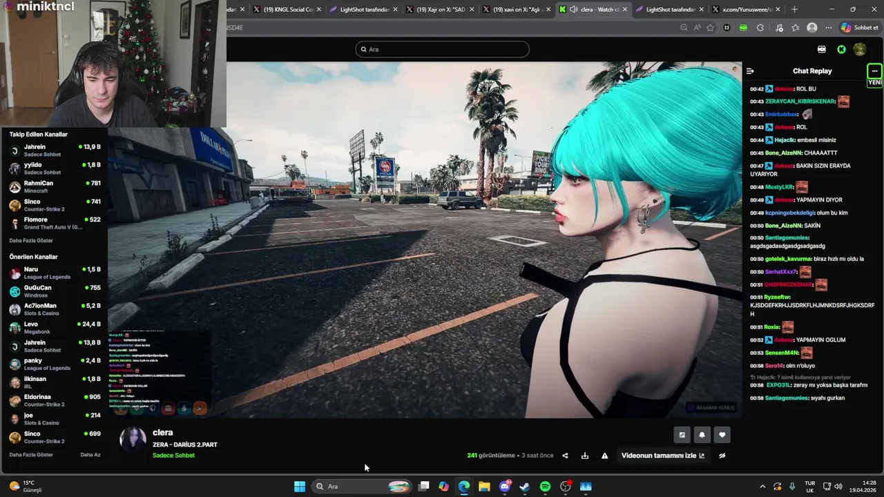Image resolution: width=884 pixels, height=497 pixels.
Task: Open Jahrein channel in followed list
Action: [x=55, y=150]
